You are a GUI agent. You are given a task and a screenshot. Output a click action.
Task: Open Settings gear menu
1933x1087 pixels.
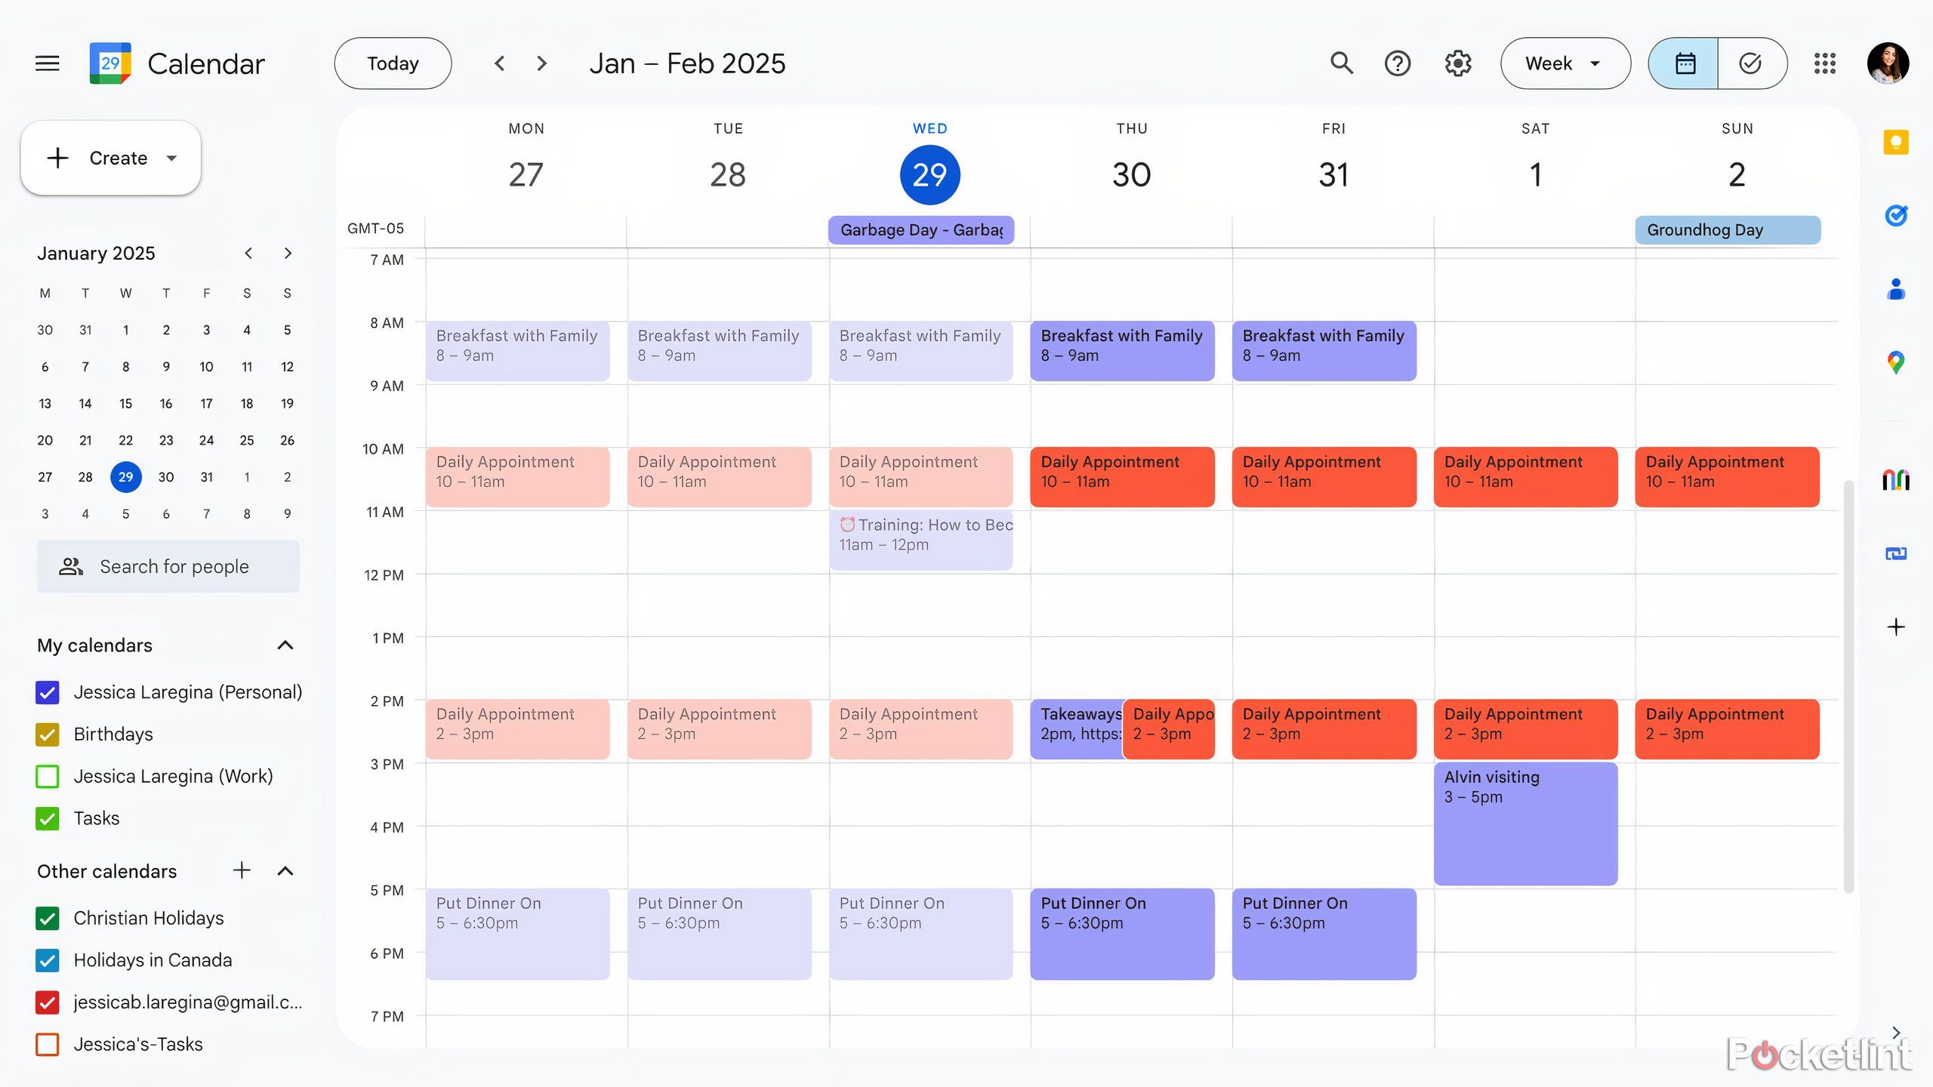coord(1457,63)
